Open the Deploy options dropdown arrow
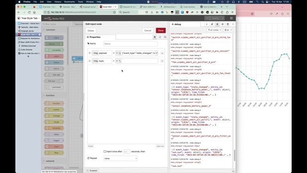The width and height of the screenshot is (307, 173). pos(223,18)
